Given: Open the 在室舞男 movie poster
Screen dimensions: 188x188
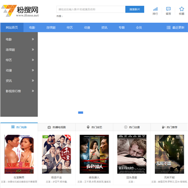Looking at the screenshot, I should pos(19,154).
